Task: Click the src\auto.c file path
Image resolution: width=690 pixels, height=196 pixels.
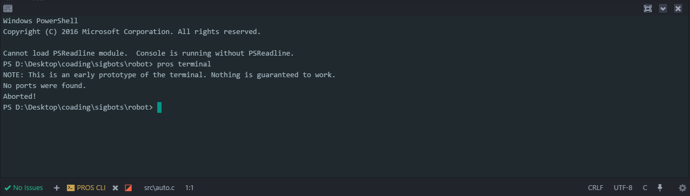Action: click(x=159, y=188)
